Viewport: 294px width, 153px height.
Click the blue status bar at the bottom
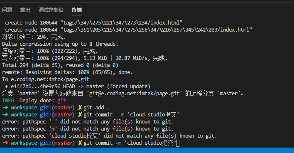pyautogui.click(x=147, y=150)
